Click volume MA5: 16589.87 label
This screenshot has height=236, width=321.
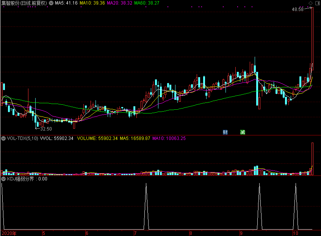point(135,138)
